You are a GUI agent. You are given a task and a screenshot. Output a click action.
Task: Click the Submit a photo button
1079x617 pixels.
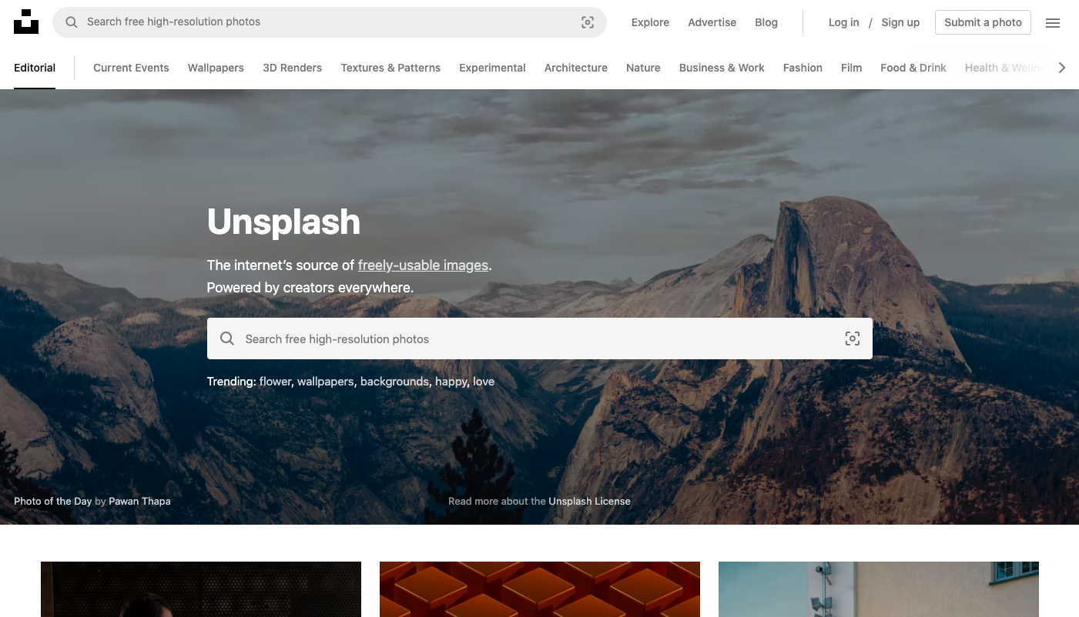click(x=983, y=22)
